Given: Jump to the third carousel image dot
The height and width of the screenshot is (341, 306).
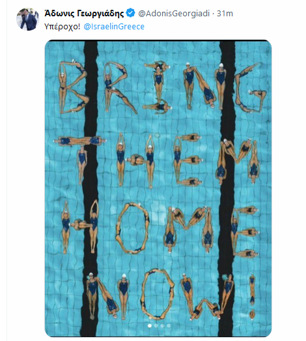Looking at the screenshot, I should point(162,325).
